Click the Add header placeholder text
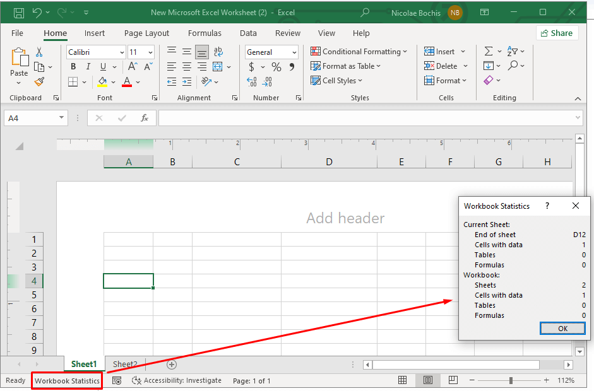 pos(345,218)
